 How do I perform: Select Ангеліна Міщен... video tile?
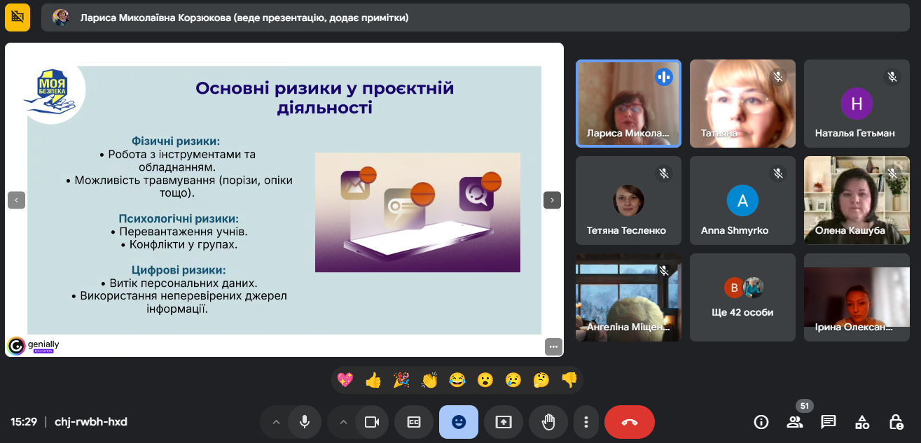click(628, 297)
